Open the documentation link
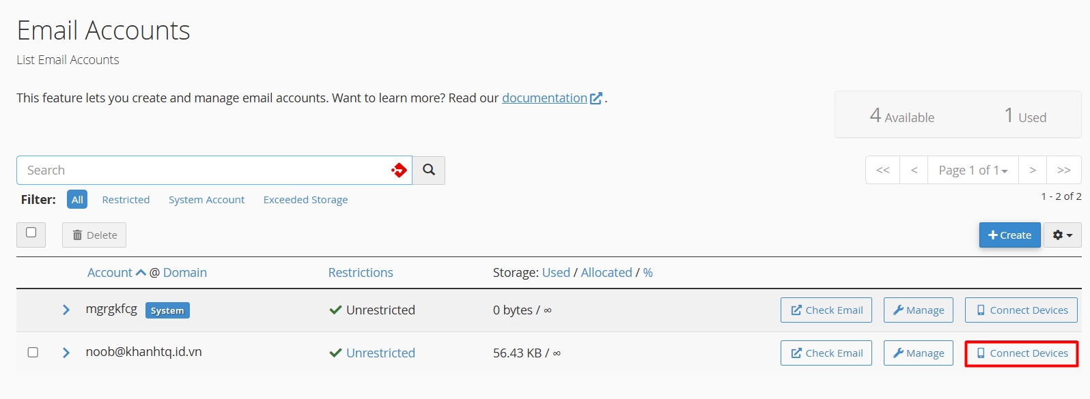The height and width of the screenshot is (399, 1090). (x=545, y=98)
